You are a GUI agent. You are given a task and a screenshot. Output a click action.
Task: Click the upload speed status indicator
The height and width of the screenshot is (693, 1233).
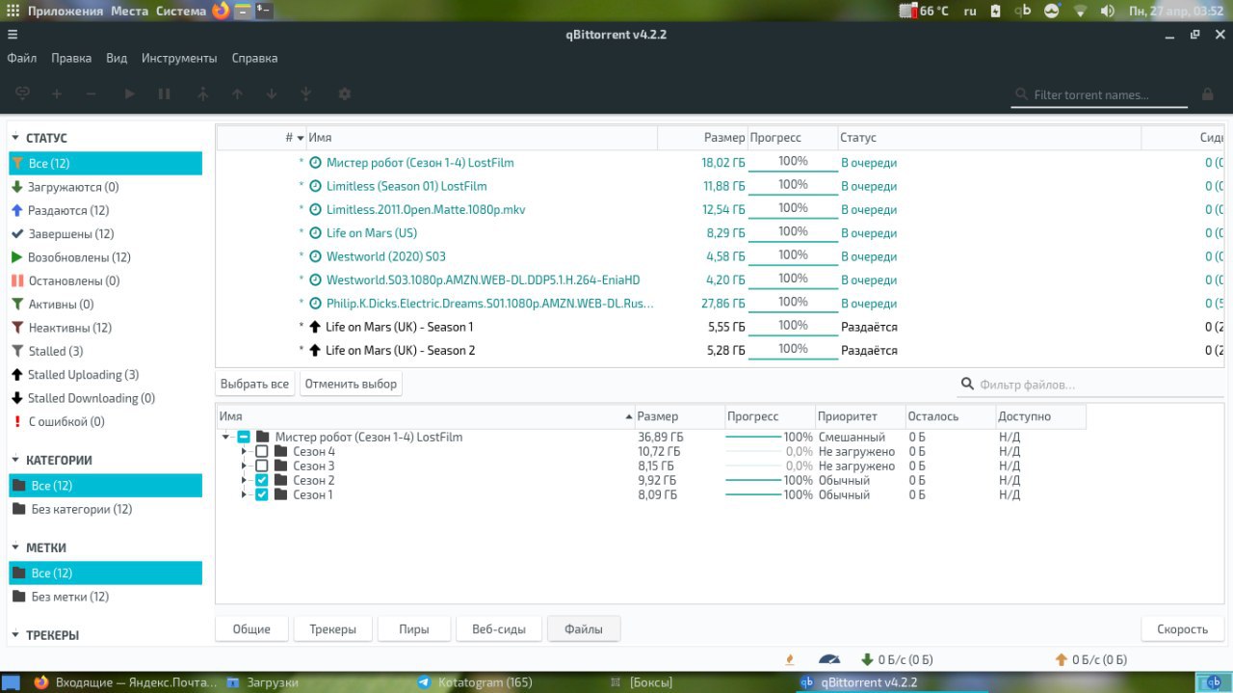point(1091,659)
